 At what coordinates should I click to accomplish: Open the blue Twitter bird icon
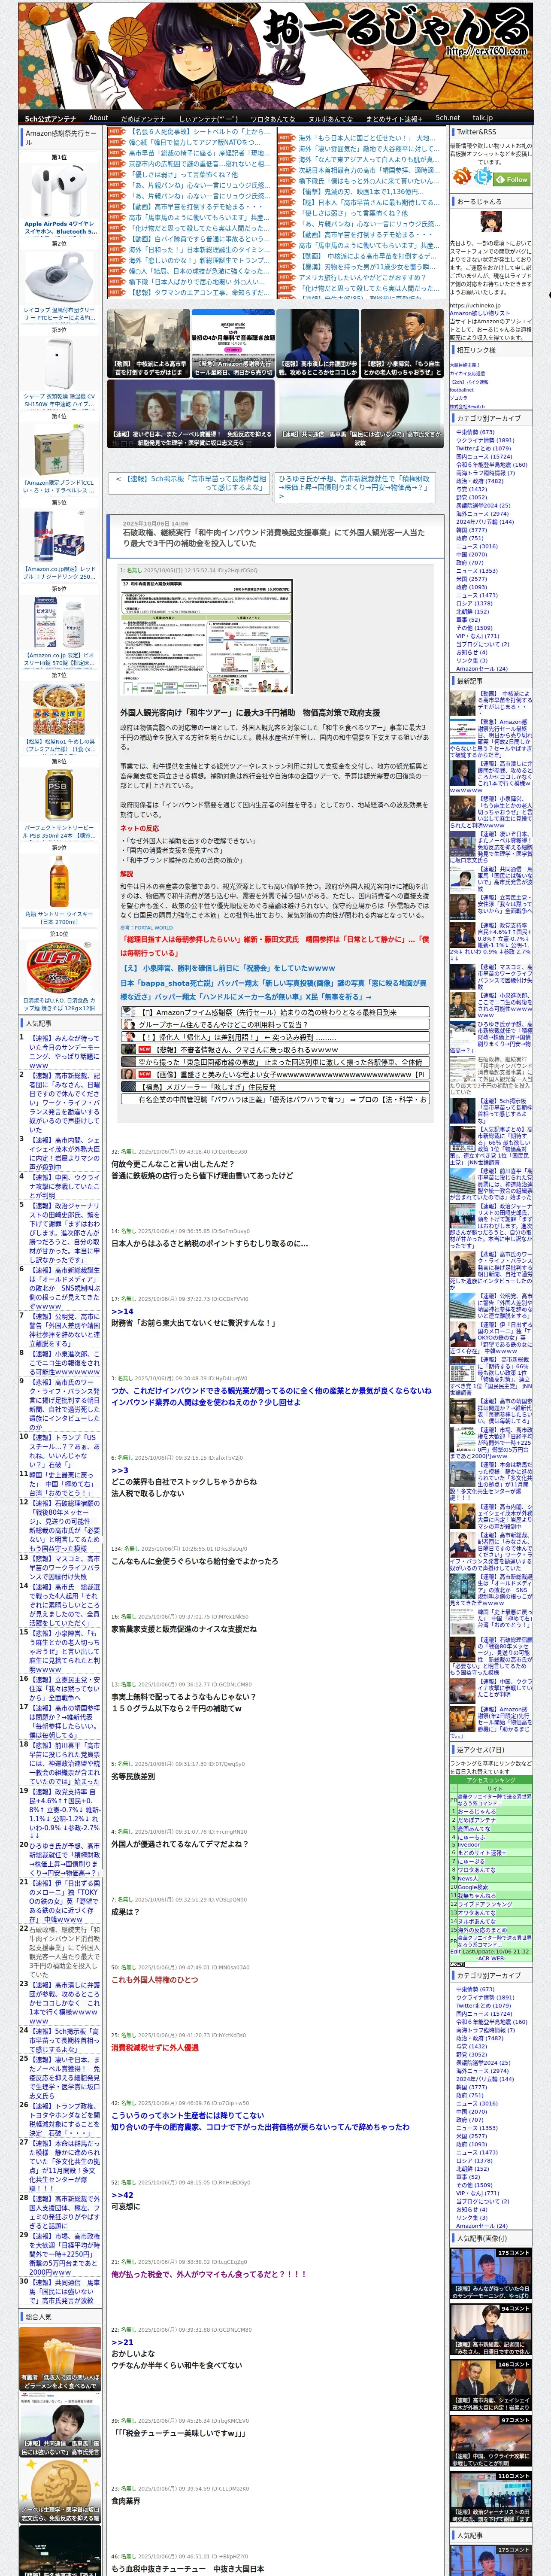click(x=483, y=177)
